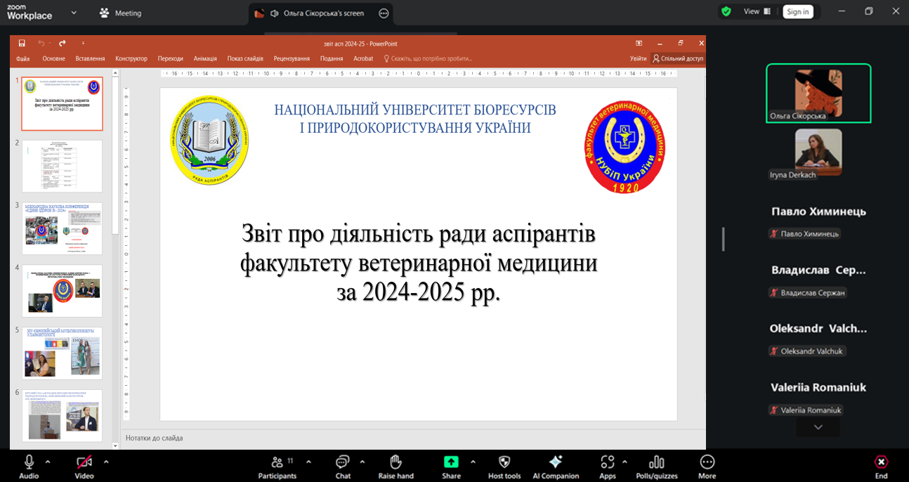Switch to the Подання ribbon tab
The image size is (909, 482).
pyautogui.click(x=332, y=59)
